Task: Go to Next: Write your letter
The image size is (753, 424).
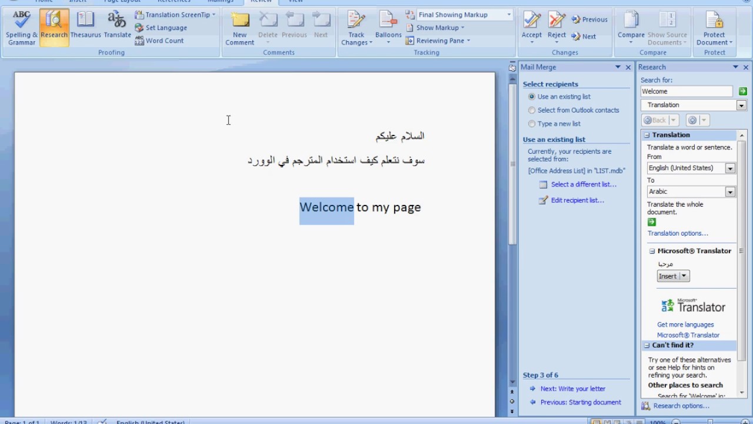Action: pos(572,389)
